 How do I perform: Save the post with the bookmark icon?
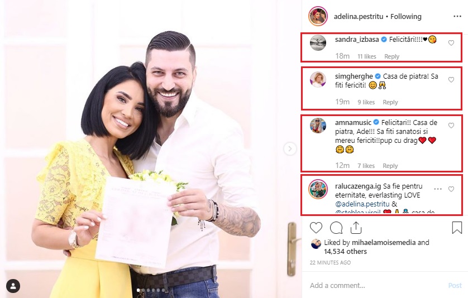pyautogui.click(x=457, y=228)
